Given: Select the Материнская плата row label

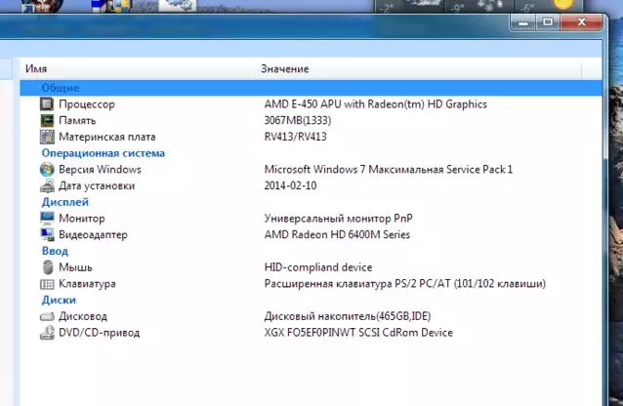Looking at the screenshot, I should pos(106,137).
